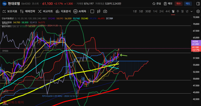Click the blue 매도 sell button
The width and height of the screenshot is (201, 106).
tap(188, 4)
